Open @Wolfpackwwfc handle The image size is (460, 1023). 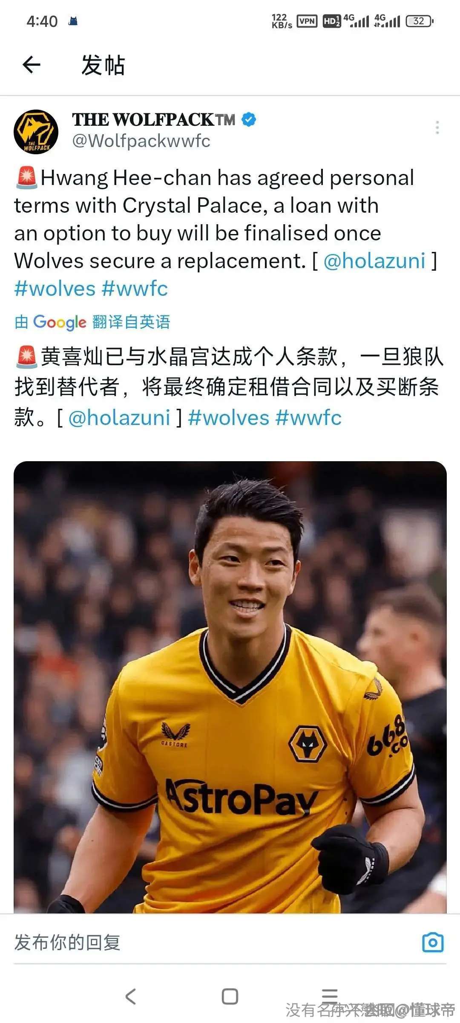[x=141, y=141]
